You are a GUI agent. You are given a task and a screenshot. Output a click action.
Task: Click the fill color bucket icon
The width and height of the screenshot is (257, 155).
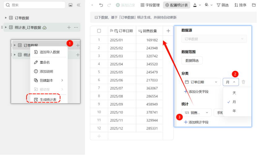(207, 5)
